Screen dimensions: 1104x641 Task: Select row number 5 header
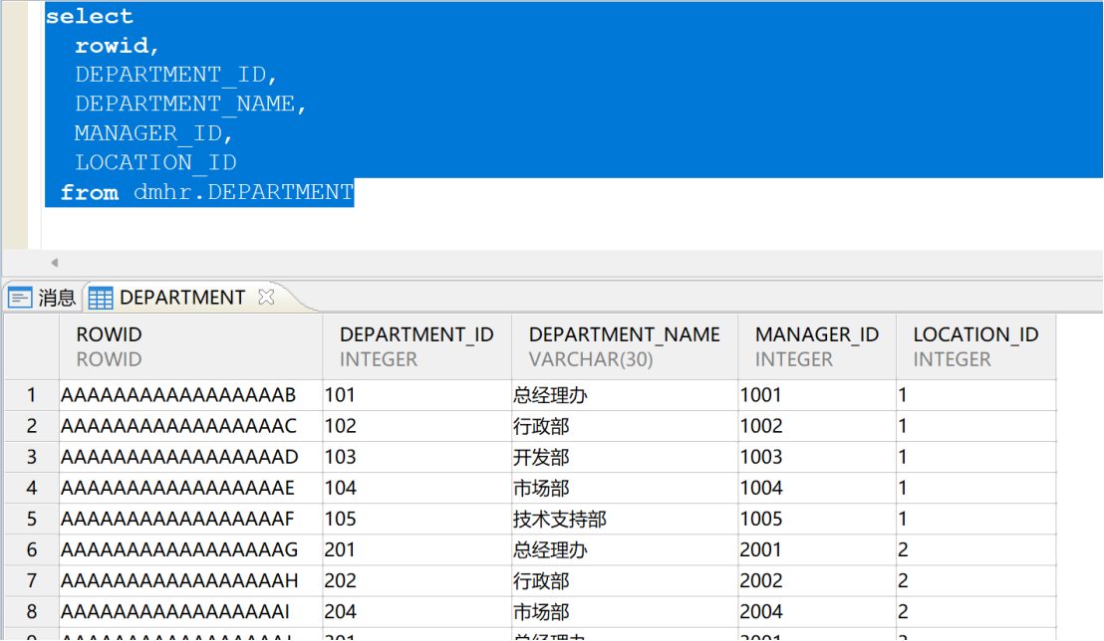pyautogui.click(x=32, y=520)
